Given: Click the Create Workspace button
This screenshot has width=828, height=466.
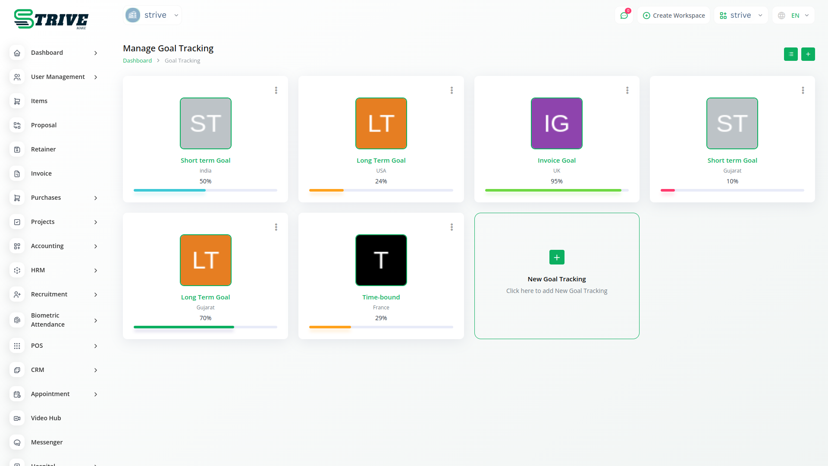Looking at the screenshot, I should click(x=674, y=16).
